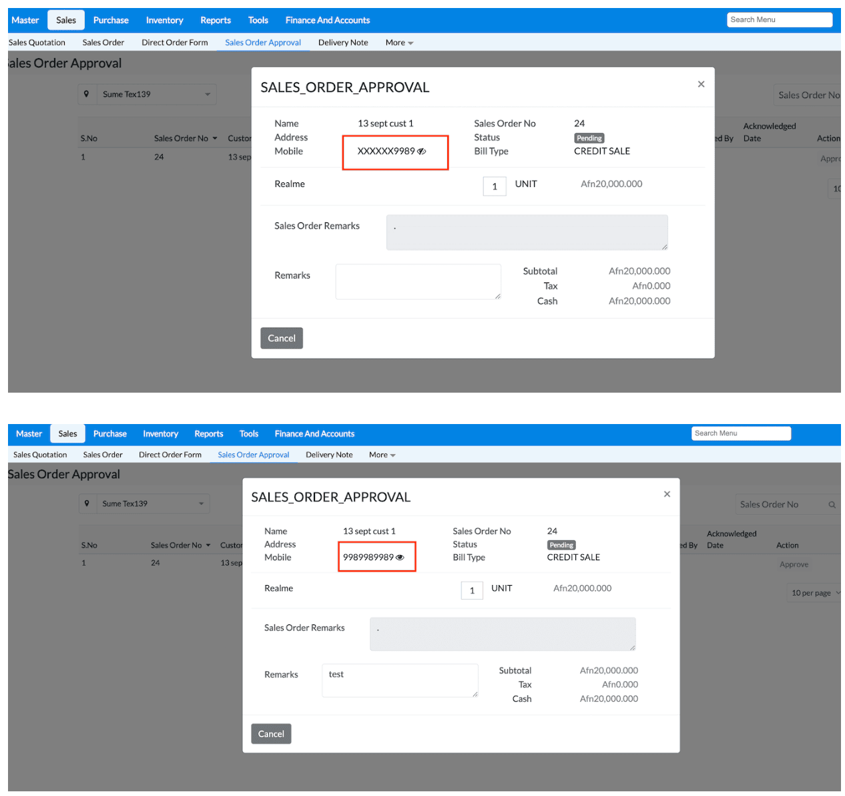This screenshot has width=845, height=796.
Task: Open the 10 per page dropdown
Action: click(x=816, y=593)
